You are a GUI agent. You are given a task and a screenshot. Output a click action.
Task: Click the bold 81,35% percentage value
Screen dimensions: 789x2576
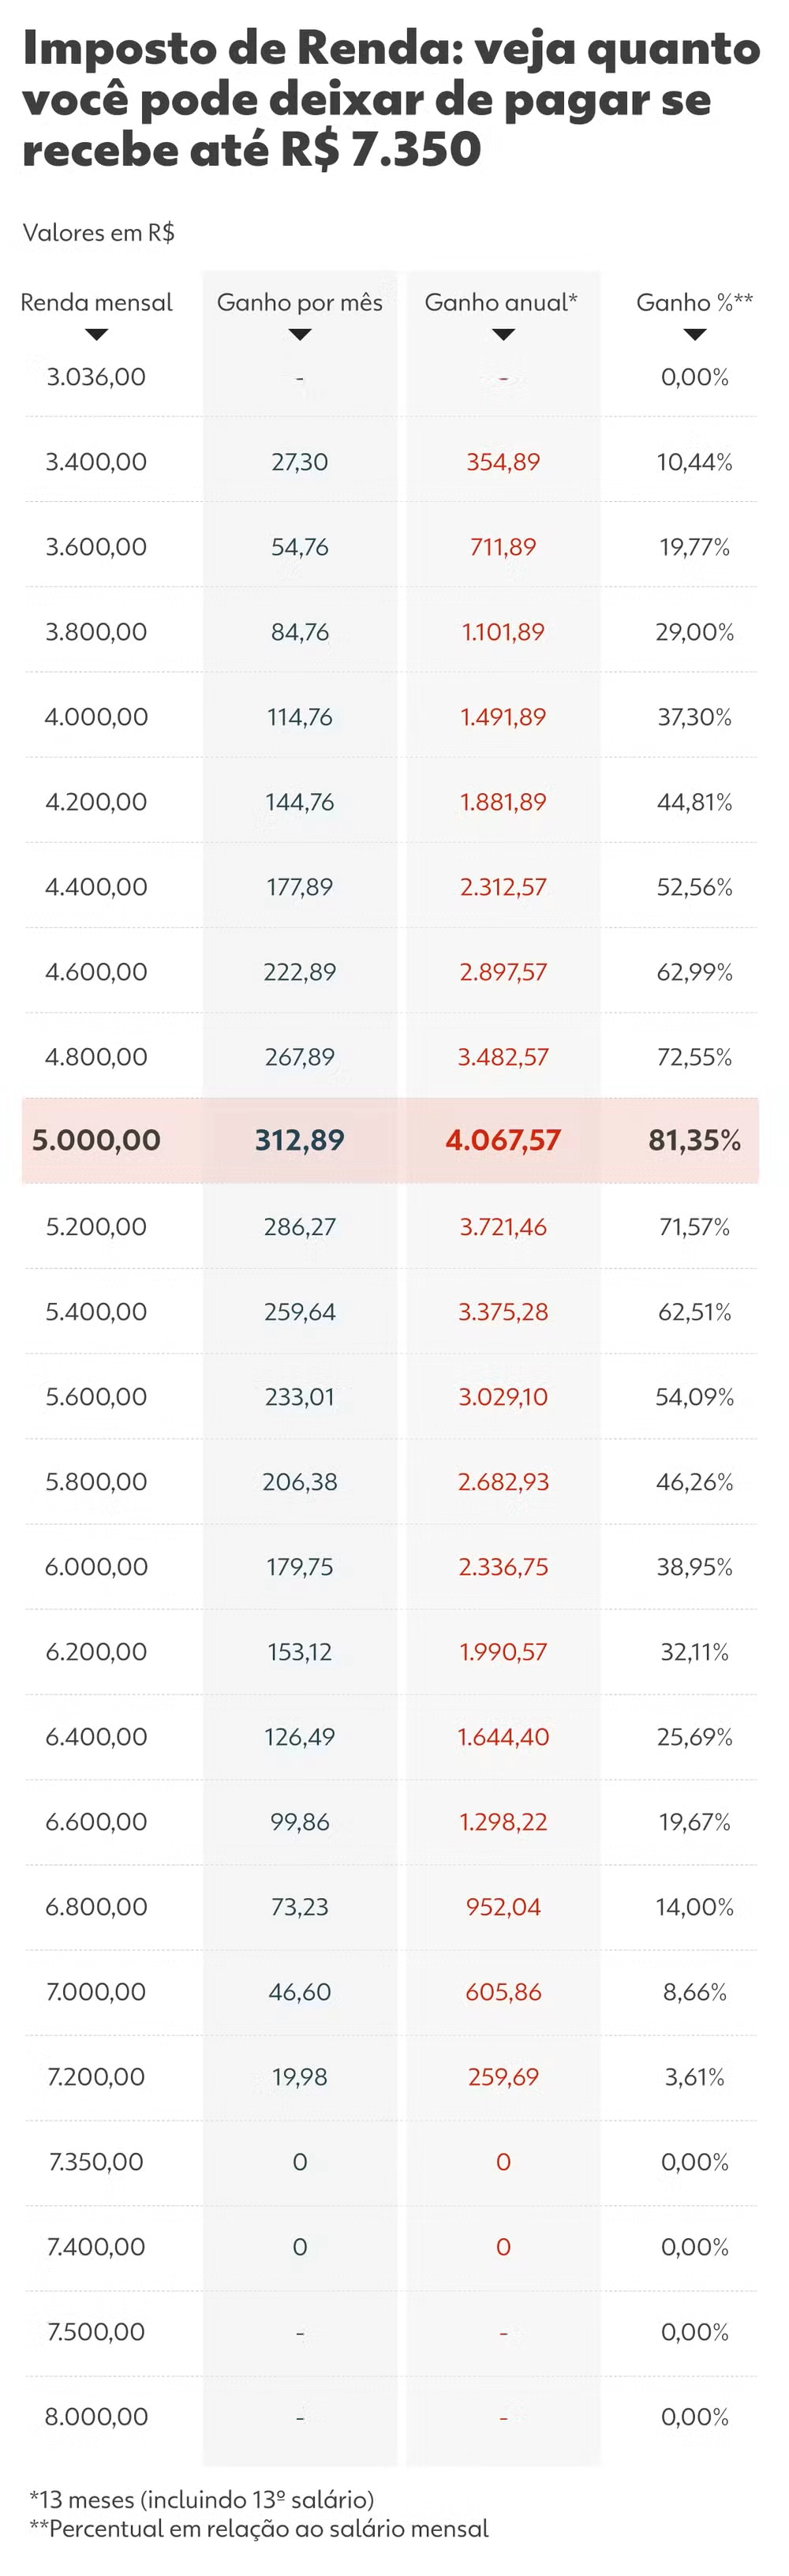pos(695,1140)
